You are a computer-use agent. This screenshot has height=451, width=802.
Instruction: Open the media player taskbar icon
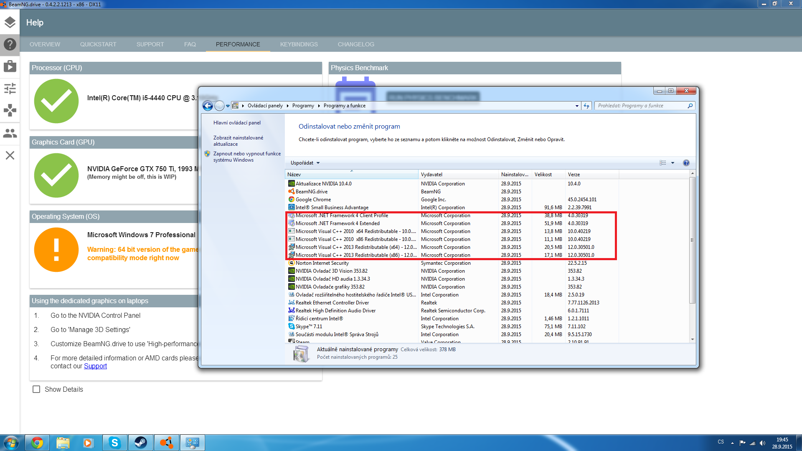coord(88,443)
